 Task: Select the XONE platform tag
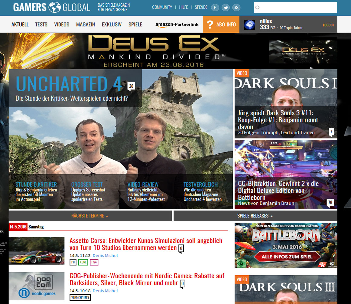(x=83, y=262)
